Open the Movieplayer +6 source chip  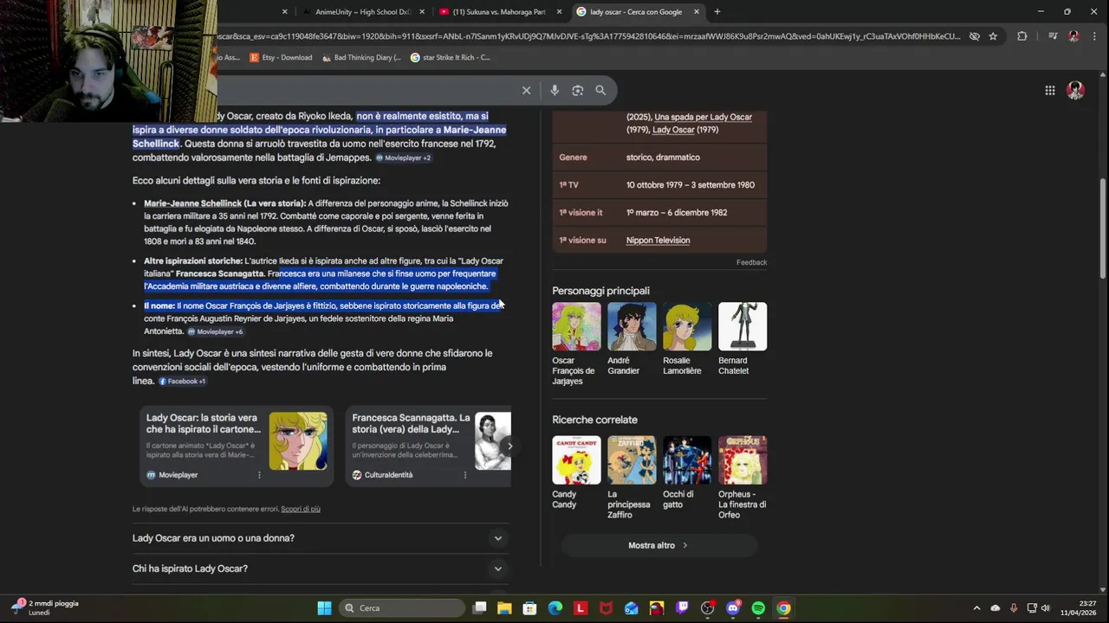[215, 332]
